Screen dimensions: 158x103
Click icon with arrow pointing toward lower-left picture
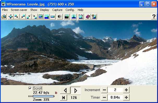(29, 17)
